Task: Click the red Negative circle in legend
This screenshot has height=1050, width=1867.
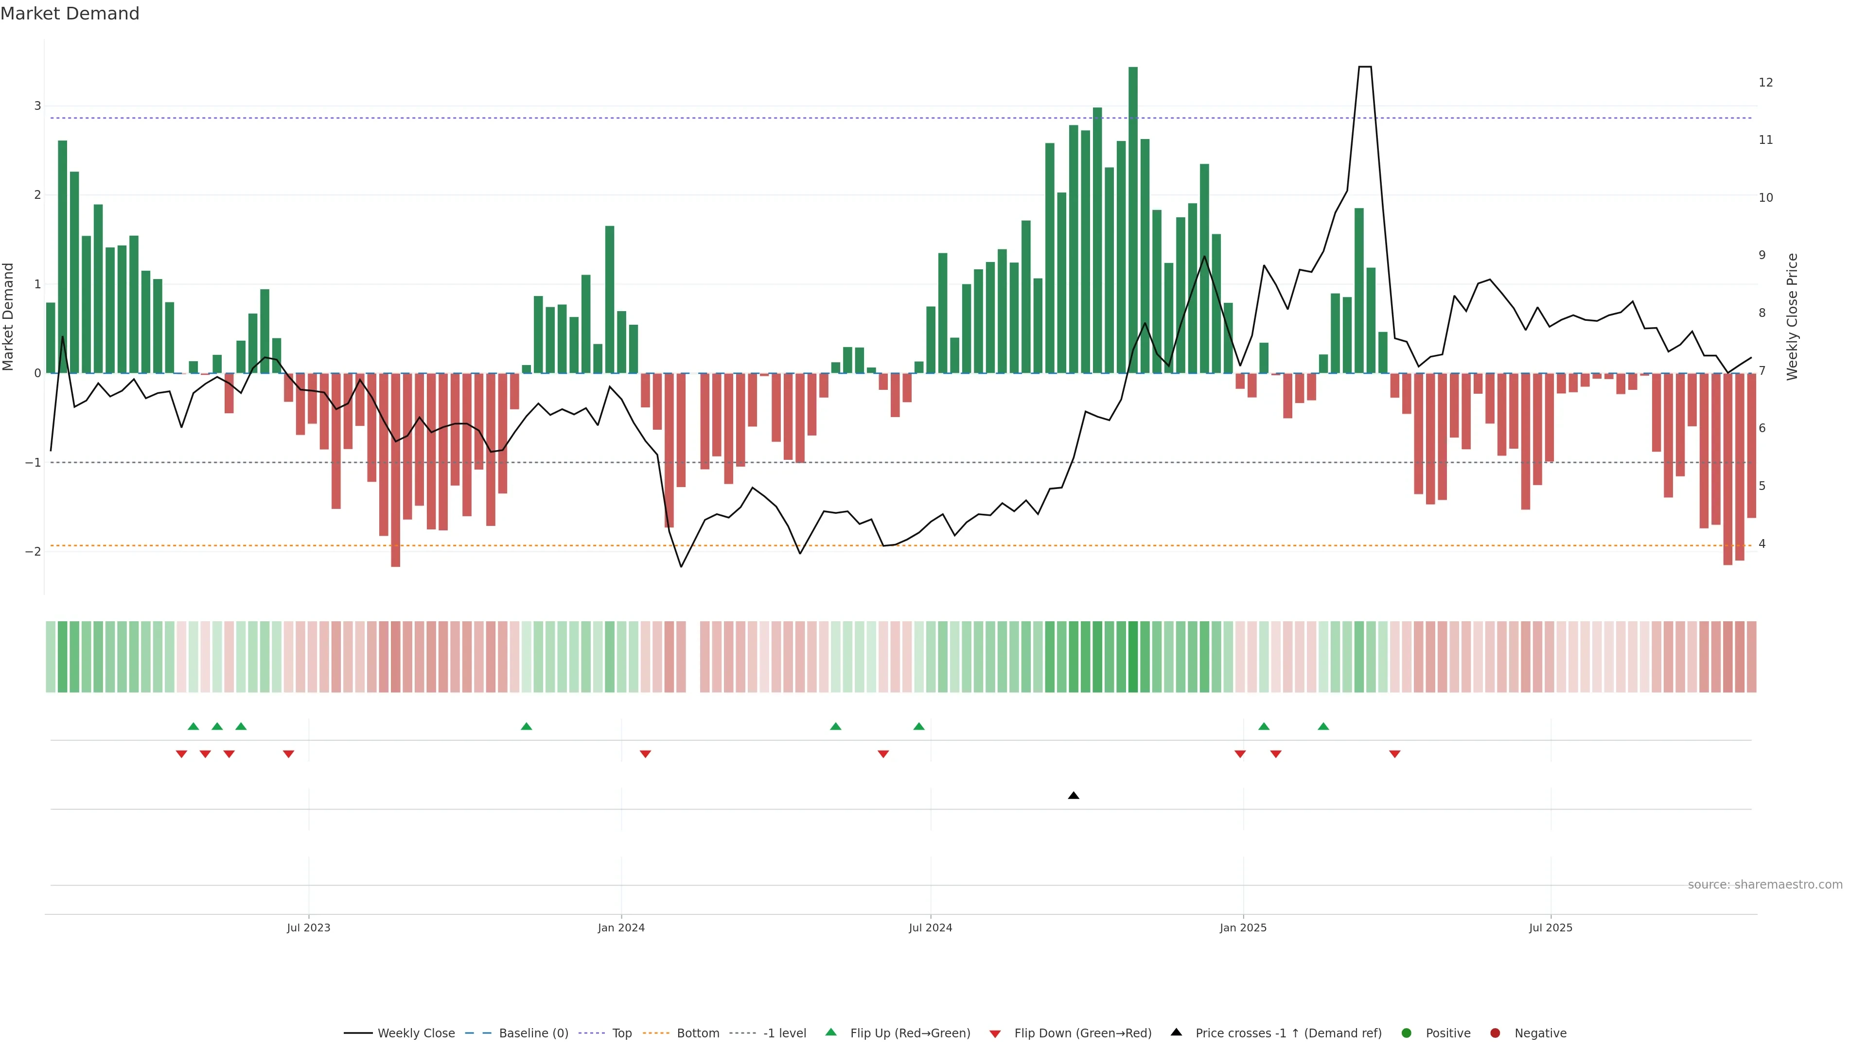Action: (x=1495, y=1032)
